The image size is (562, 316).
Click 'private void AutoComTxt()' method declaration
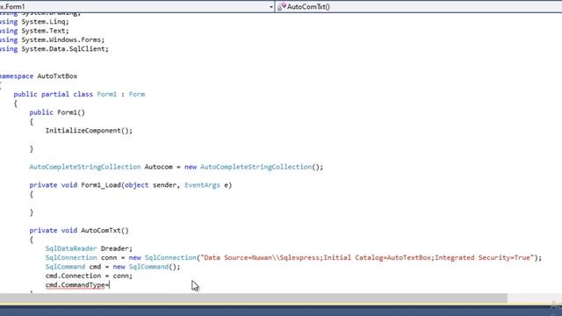tap(79, 230)
